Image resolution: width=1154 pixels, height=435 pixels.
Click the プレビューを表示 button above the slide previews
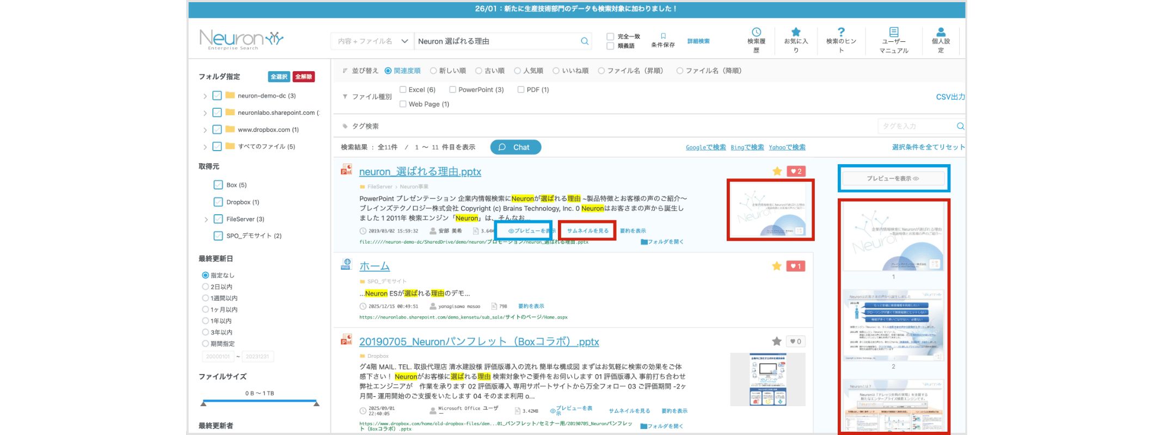893,178
